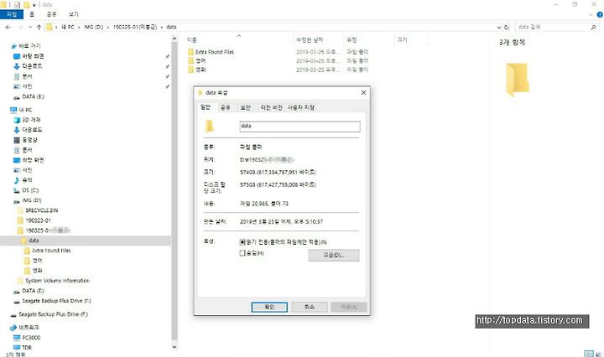Screen dimensions: 604x357
Task: Open address bar history dropdown
Action: pos(499,28)
